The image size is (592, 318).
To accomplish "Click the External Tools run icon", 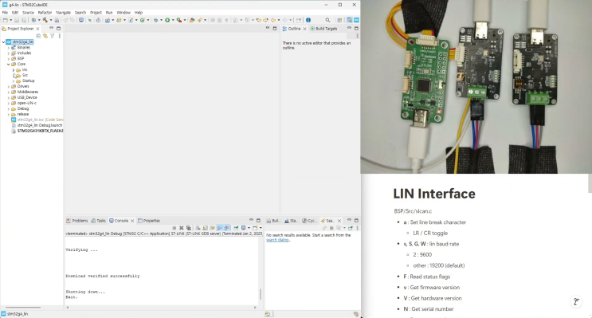I will coord(179,20).
